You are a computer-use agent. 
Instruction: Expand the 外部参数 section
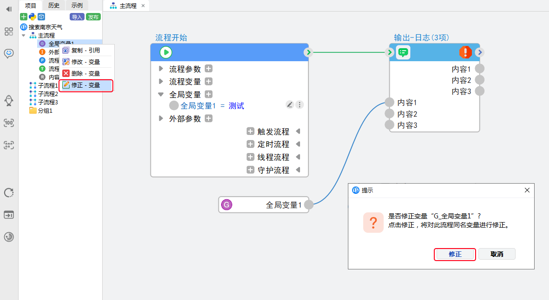tap(161, 119)
